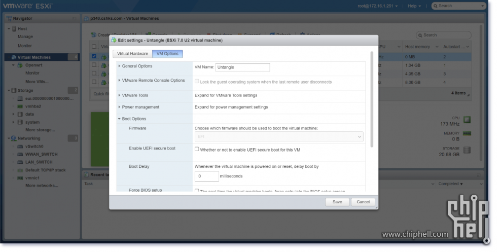Click More networks link
Image resolution: width=497 pixels, height=252 pixels.
pos(42,186)
